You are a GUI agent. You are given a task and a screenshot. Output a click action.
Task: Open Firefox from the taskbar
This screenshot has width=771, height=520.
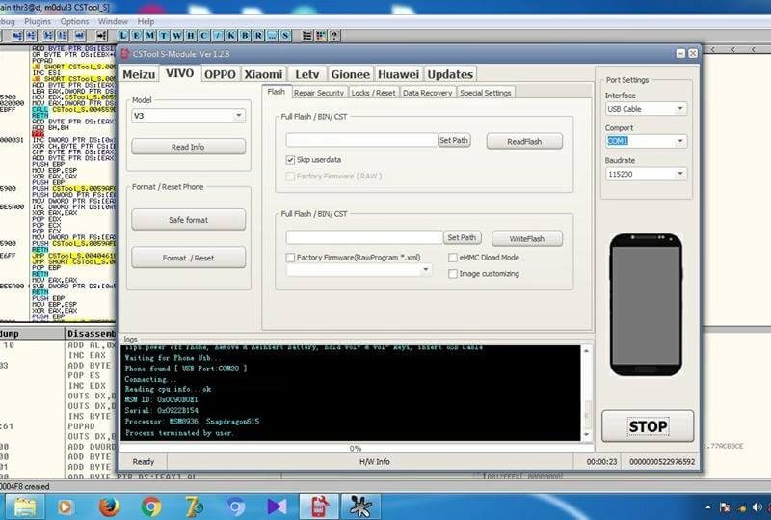(x=109, y=506)
